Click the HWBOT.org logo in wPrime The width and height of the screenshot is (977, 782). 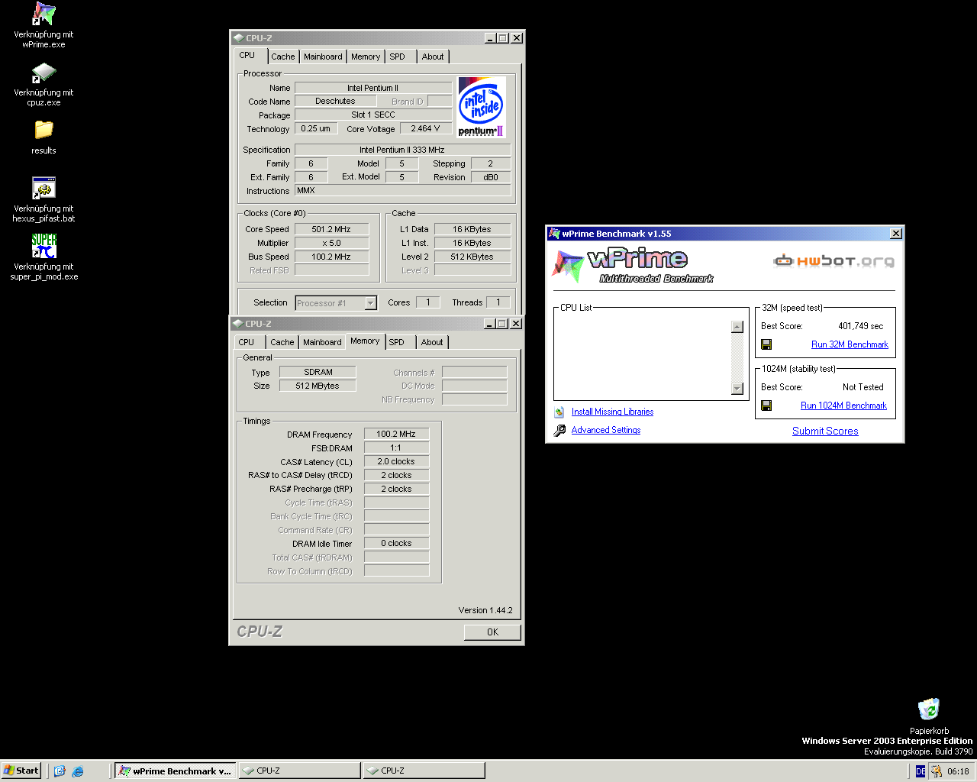pyautogui.click(x=834, y=261)
